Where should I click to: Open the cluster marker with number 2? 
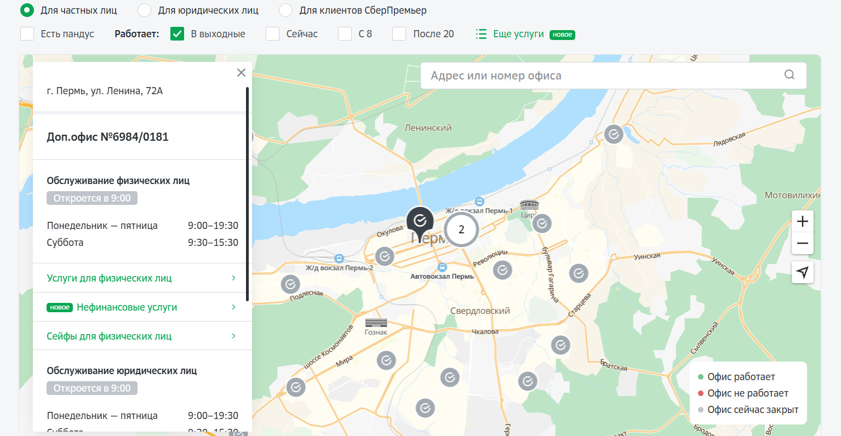[461, 230]
